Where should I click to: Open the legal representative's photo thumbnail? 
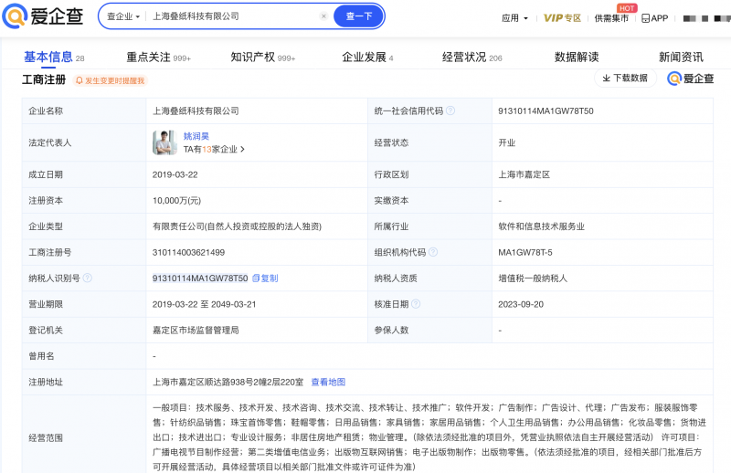point(164,142)
